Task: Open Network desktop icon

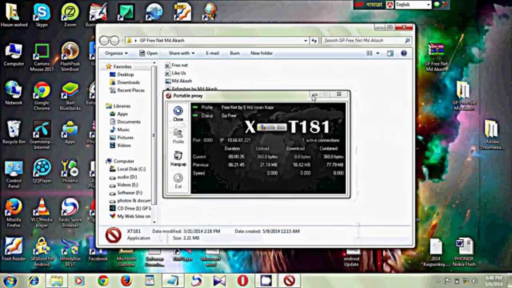Action: 14,93
